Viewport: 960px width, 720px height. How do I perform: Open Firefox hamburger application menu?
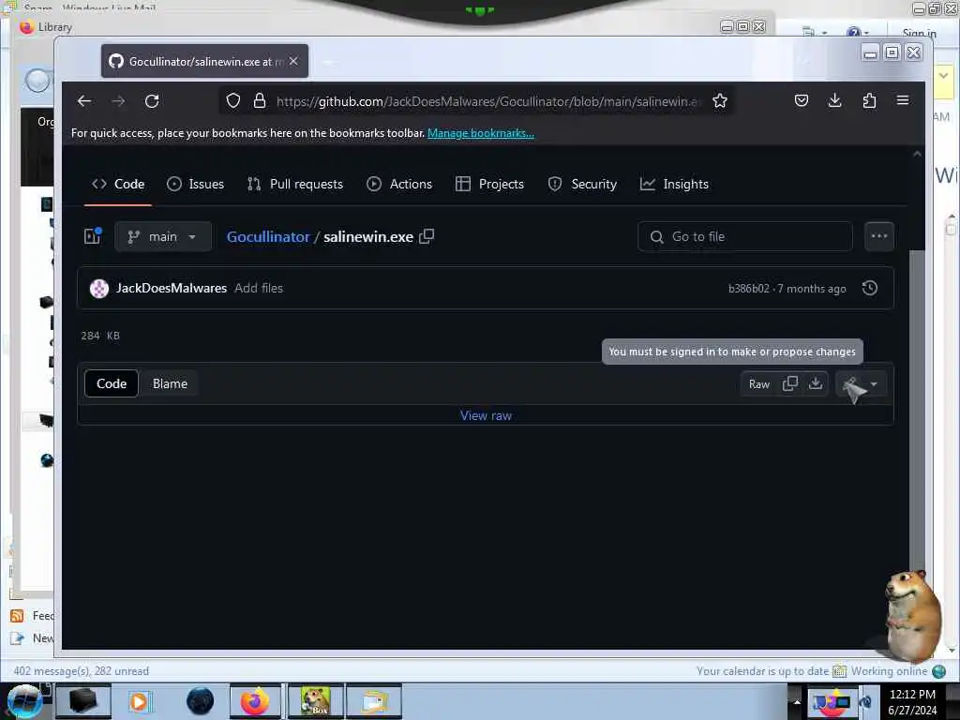[903, 99]
